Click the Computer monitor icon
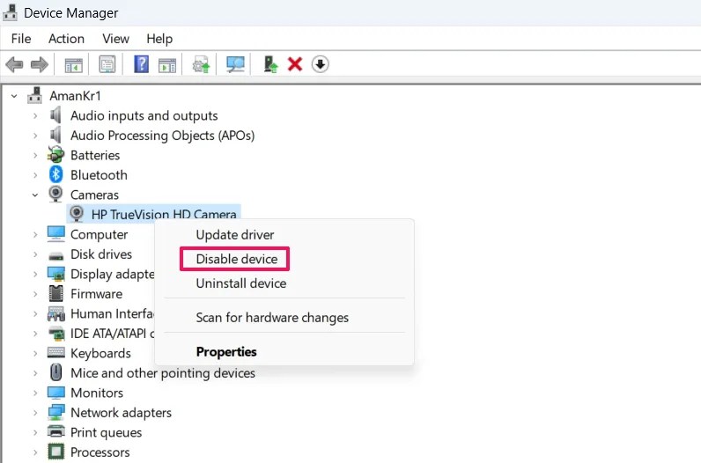The height and width of the screenshot is (463, 701). (x=55, y=234)
